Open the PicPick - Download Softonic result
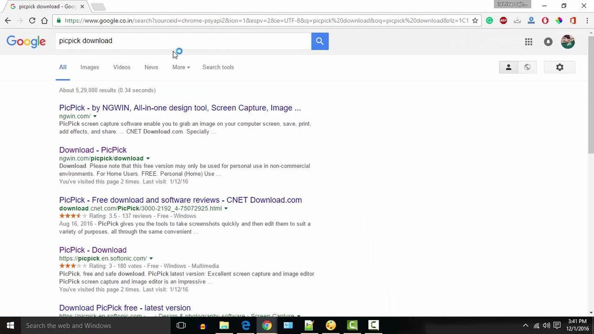594x334 pixels. (93, 250)
